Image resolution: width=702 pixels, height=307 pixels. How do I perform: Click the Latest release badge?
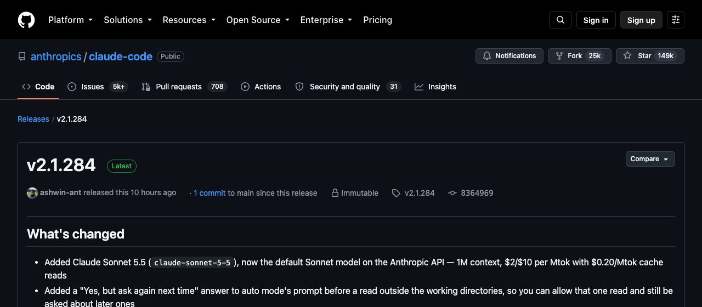click(122, 166)
